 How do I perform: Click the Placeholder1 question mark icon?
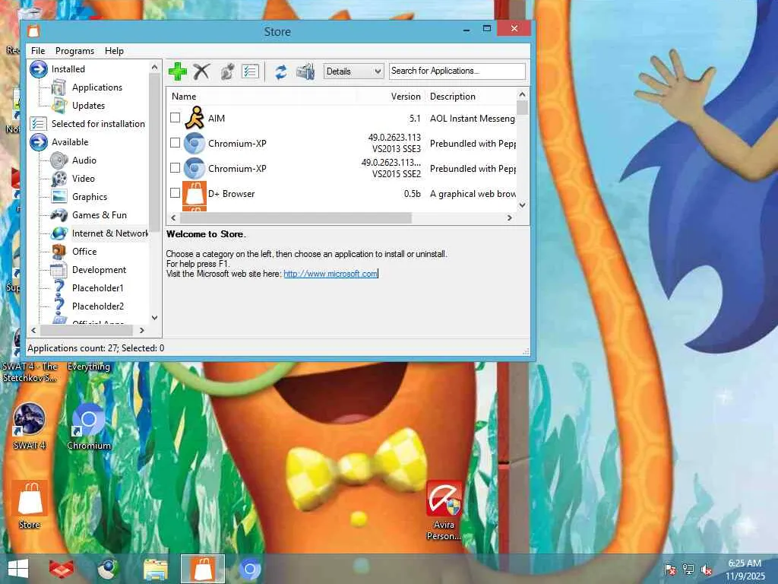(59, 288)
